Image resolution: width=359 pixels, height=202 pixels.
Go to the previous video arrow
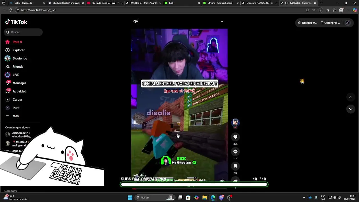351,97
